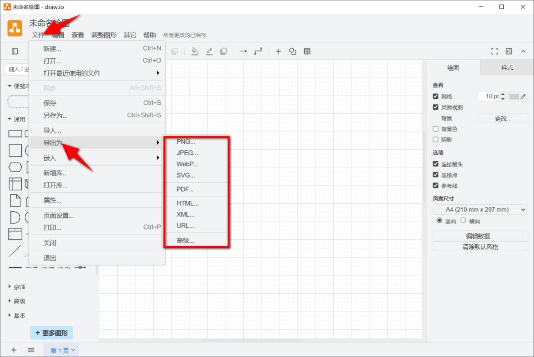This screenshot has width=534, height=357.
Task: Switch to the 样式 tab
Action: point(507,68)
